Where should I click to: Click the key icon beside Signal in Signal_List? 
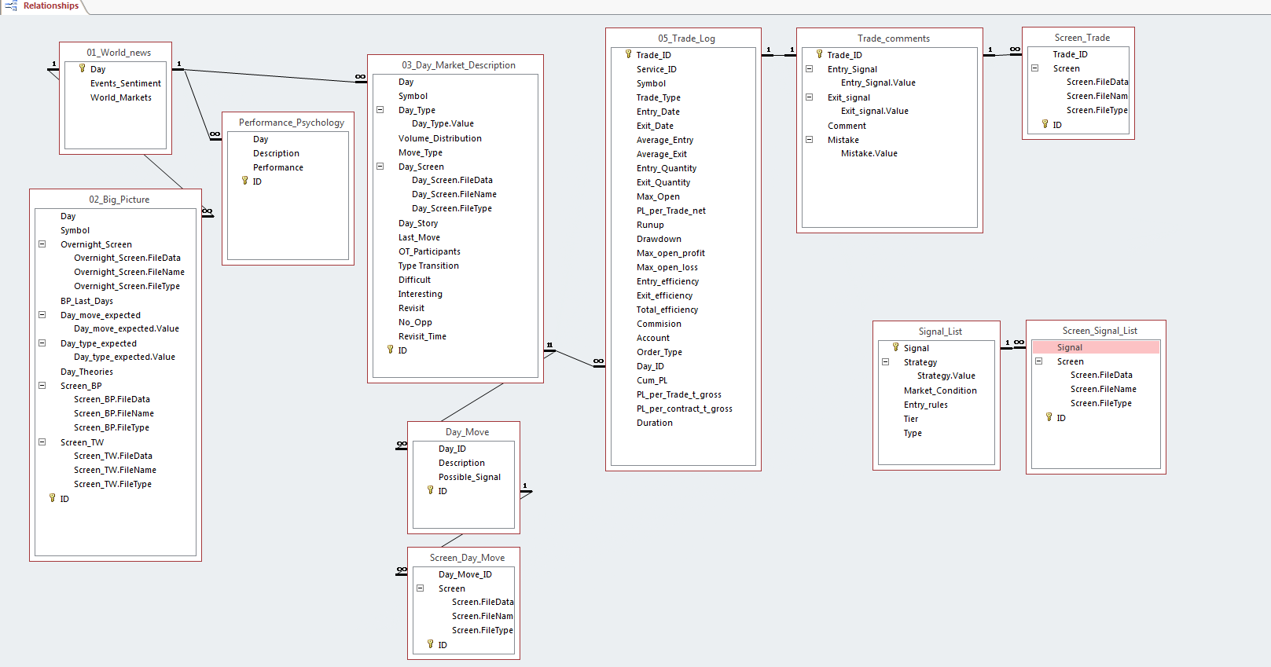coord(895,347)
